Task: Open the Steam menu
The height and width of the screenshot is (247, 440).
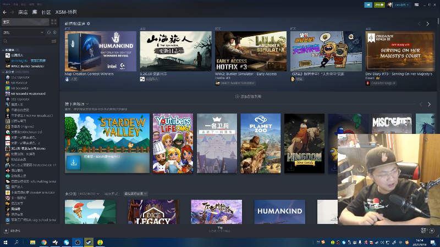Action: (x=6, y=4)
